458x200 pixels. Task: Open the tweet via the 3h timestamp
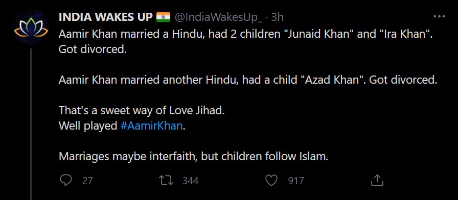[x=277, y=17]
